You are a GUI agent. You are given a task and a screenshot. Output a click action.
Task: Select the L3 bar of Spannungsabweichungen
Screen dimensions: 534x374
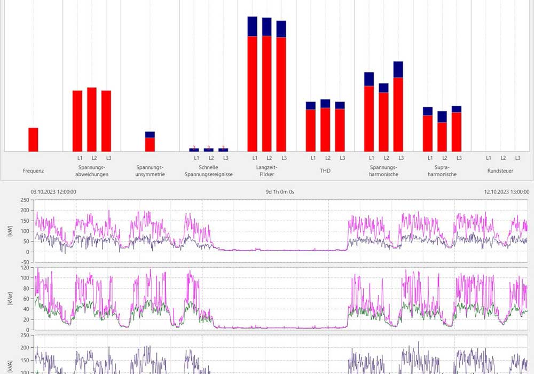[x=106, y=121]
